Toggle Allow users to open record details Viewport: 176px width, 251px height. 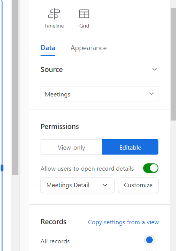151,168
